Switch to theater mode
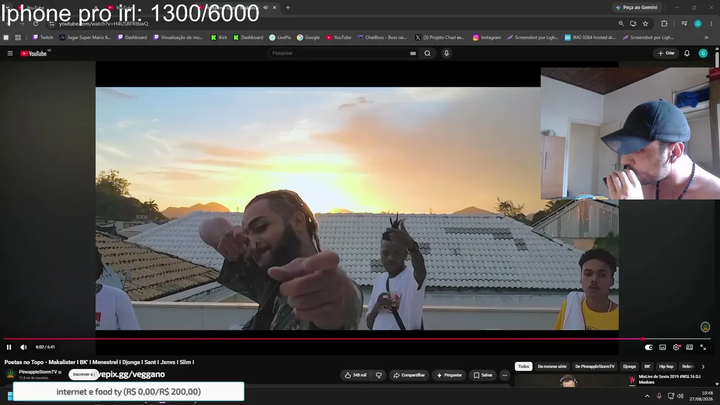This screenshot has height=405, width=720. pyautogui.click(x=690, y=347)
